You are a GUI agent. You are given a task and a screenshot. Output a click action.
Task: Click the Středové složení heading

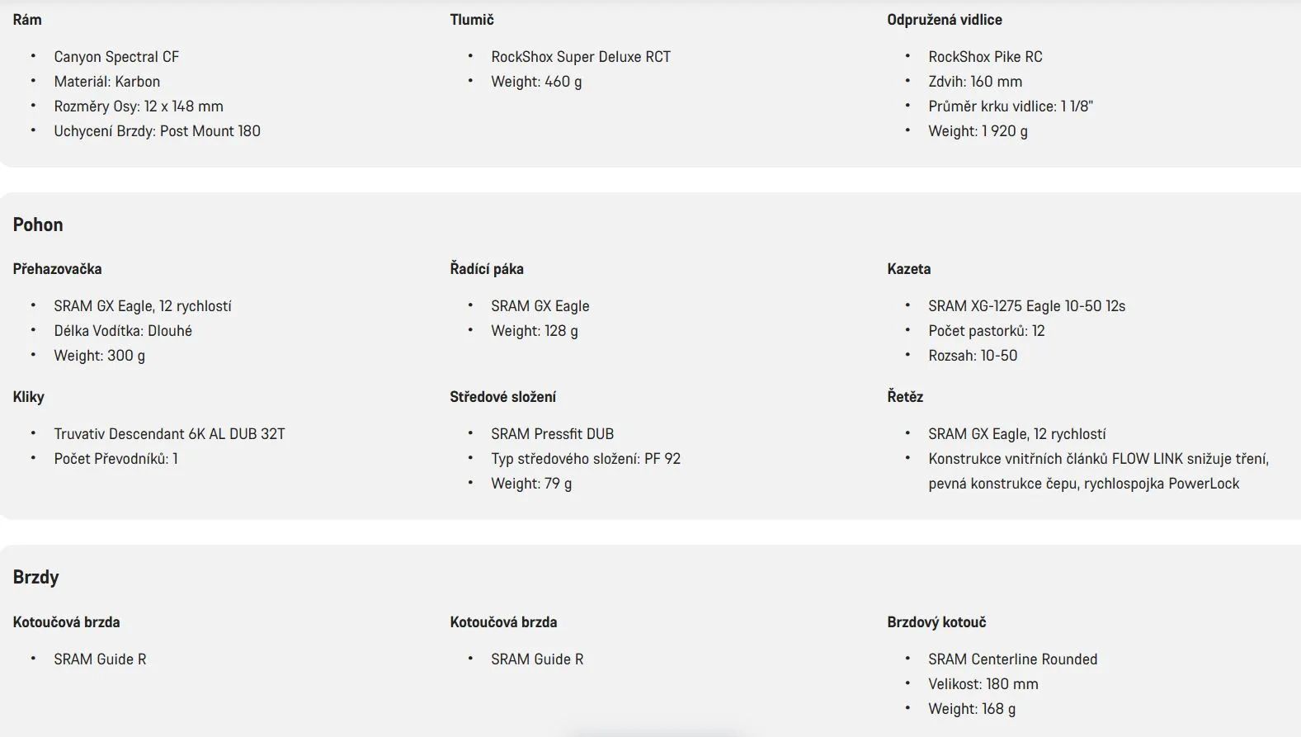click(x=503, y=397)
